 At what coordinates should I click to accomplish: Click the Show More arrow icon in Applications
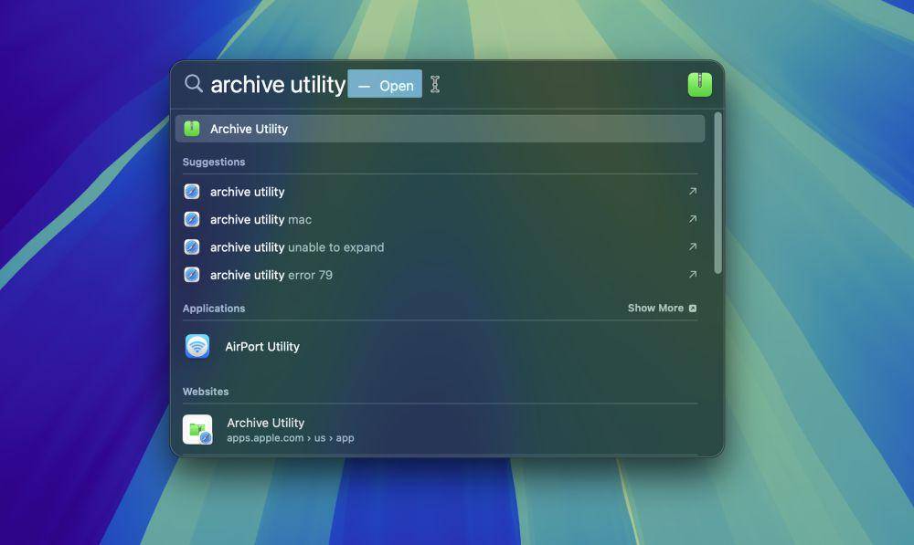point(693,308)
